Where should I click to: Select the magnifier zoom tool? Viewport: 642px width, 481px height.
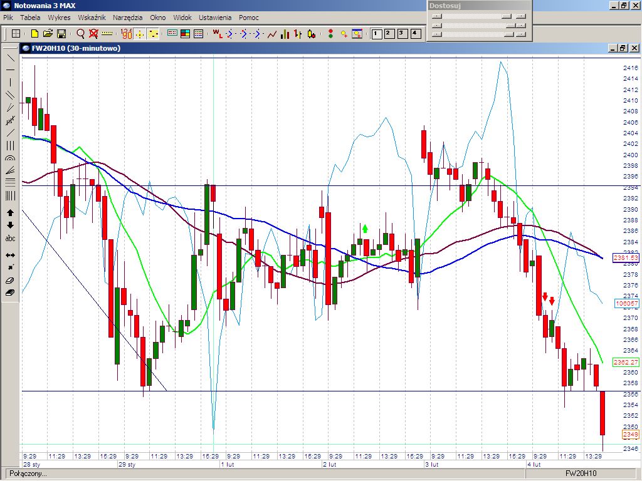(80, 34)
